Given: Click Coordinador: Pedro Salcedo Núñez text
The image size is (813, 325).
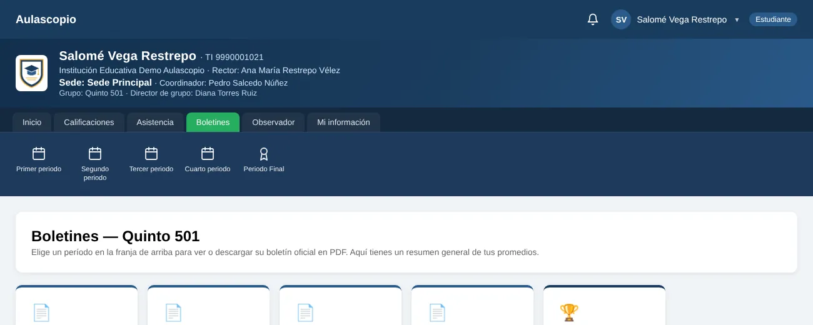Looking at the screenshot, I should click(x=223, y=82).
